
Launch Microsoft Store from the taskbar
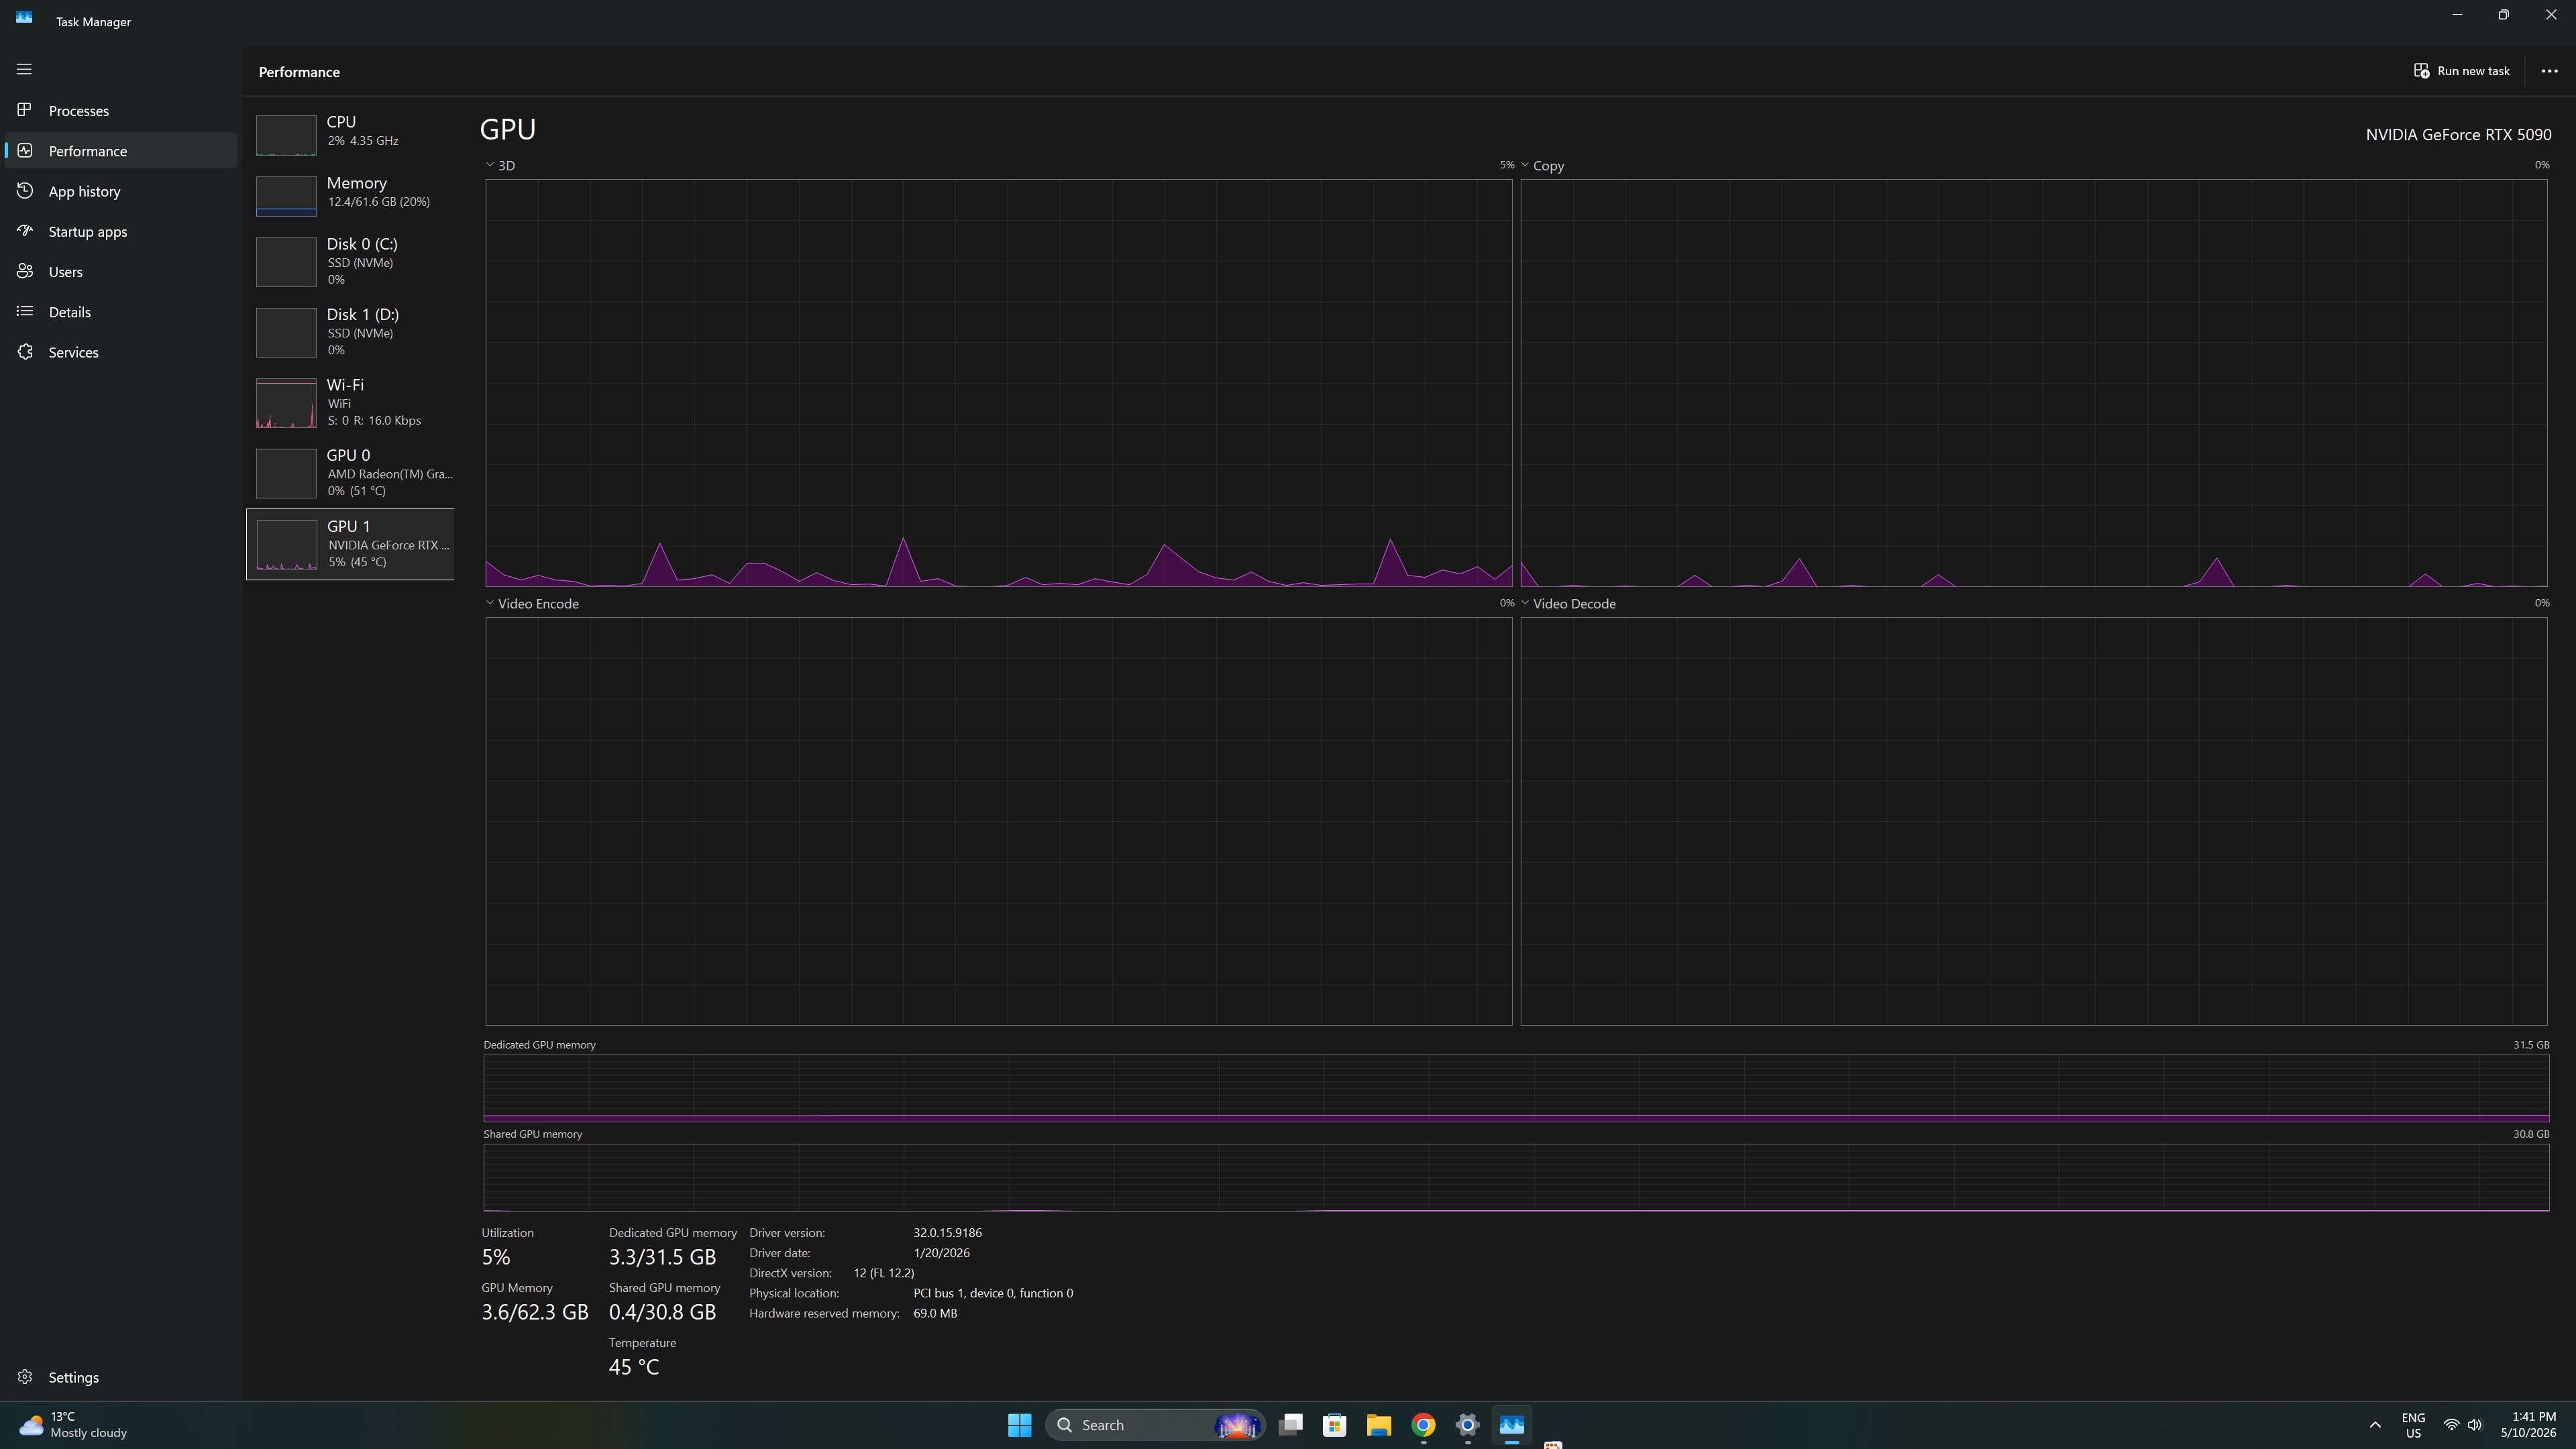point(1335,1425)
